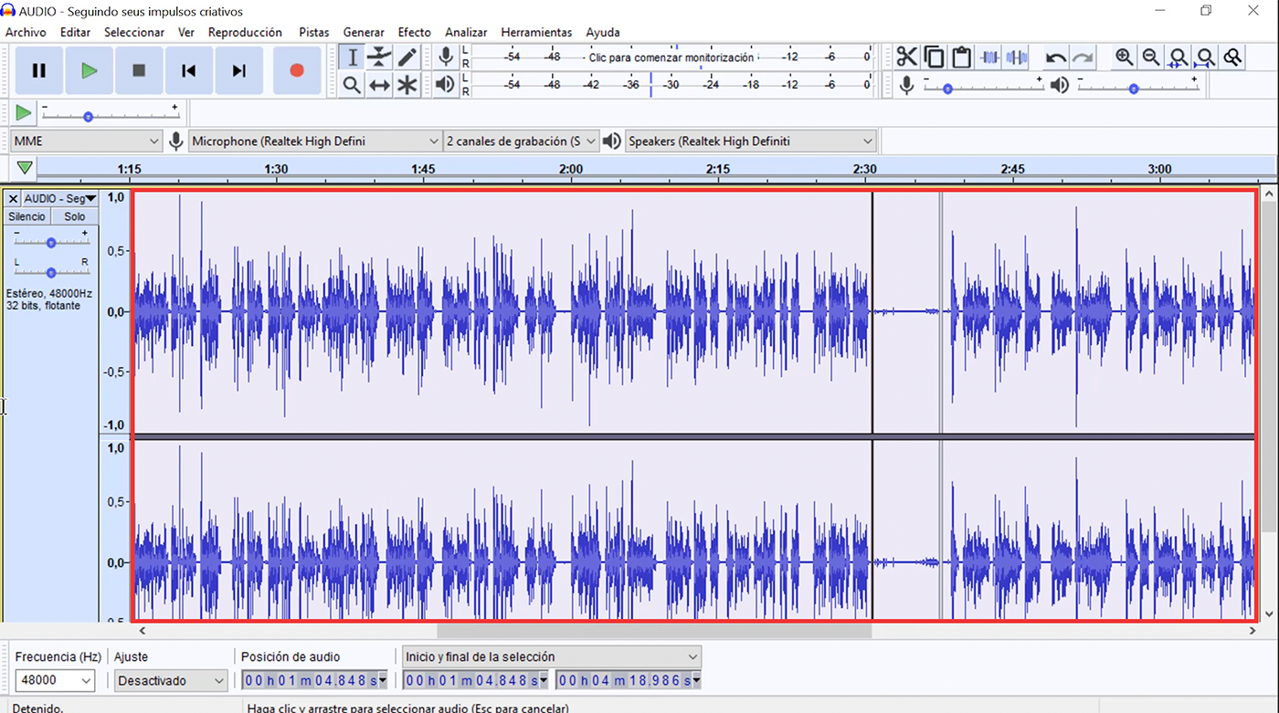1279x713 pixels.
Task: Fit whole project to window width
Action: coord(1206,58)
